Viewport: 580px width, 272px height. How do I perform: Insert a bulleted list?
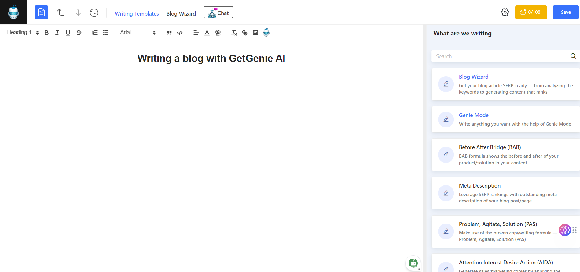(106, 33)
